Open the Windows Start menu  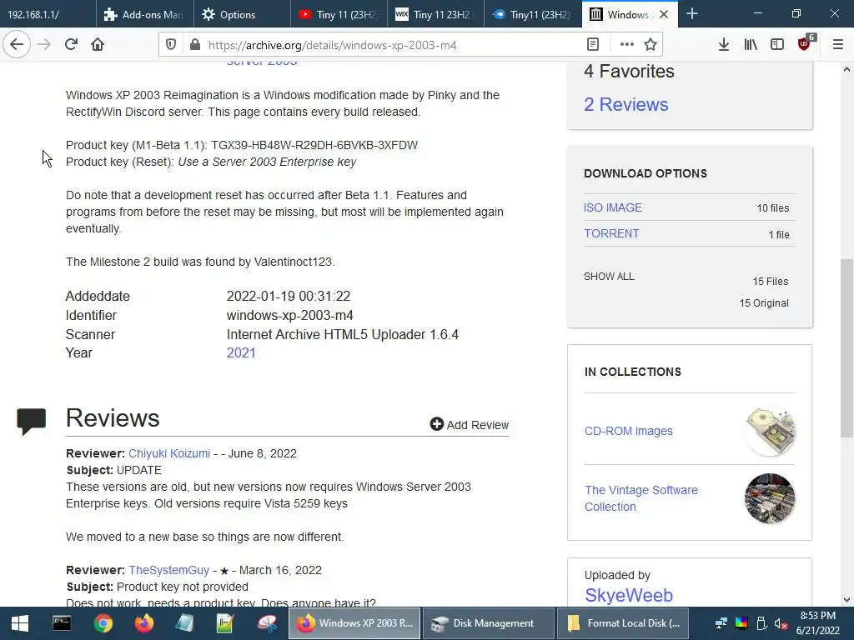[x=20, y=623]
